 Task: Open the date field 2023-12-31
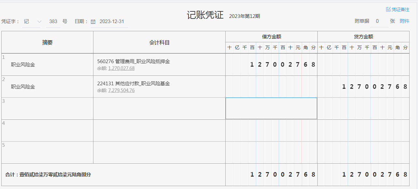tap(112, 21)
